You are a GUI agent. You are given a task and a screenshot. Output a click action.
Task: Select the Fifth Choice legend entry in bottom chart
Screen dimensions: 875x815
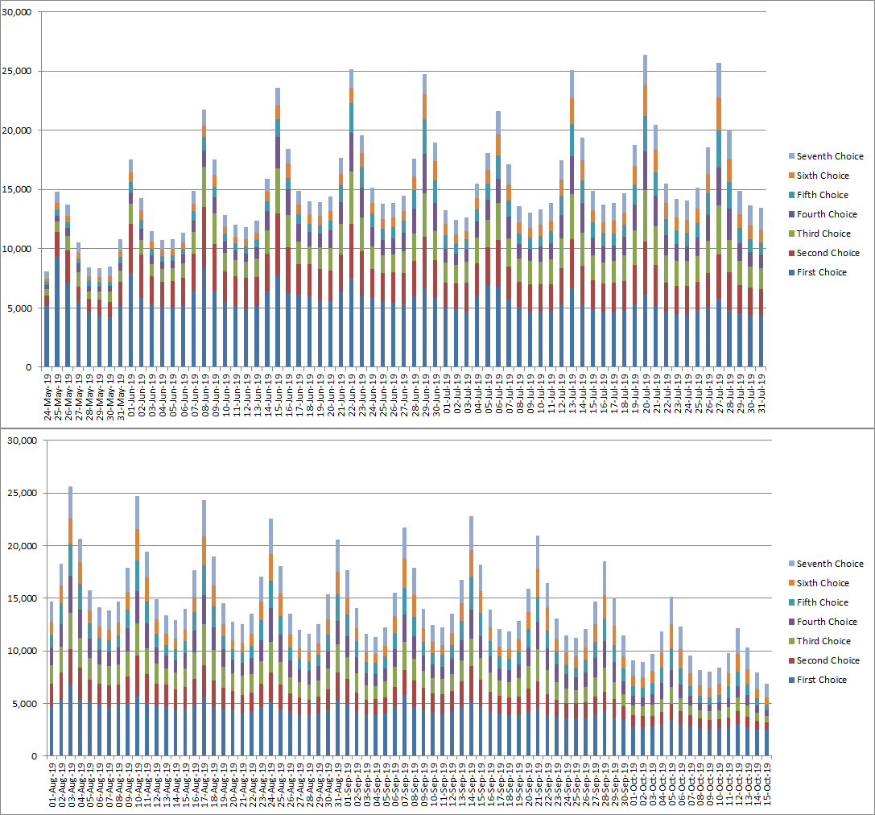pyautogui.click(x=823, y=602)
